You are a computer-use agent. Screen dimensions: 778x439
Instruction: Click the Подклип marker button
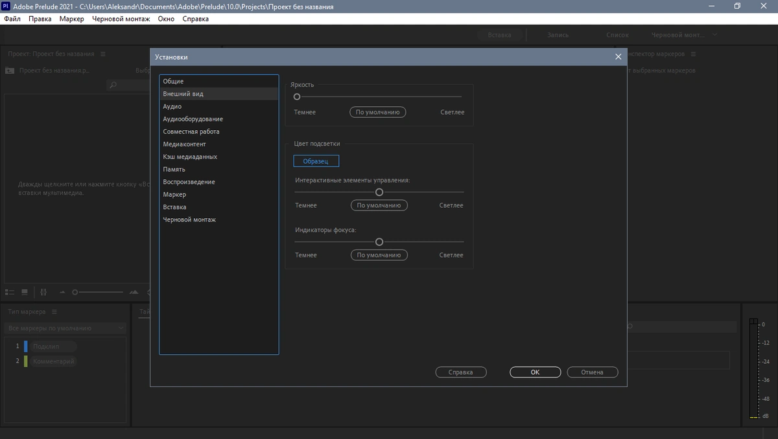(x=53, y=346)
